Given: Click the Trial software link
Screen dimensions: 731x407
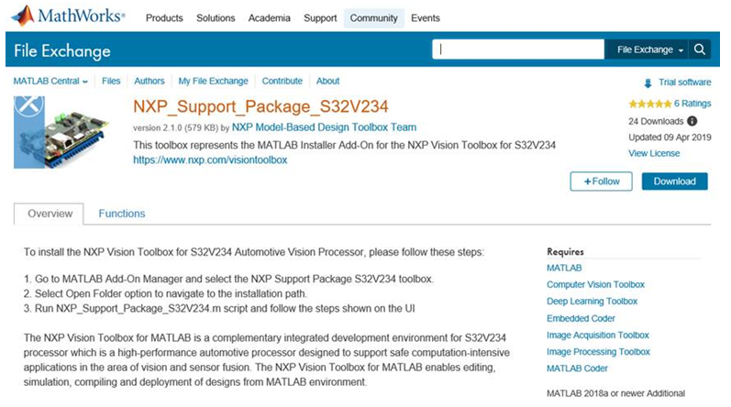Looking at the screenshot, I should click(684, 82).
